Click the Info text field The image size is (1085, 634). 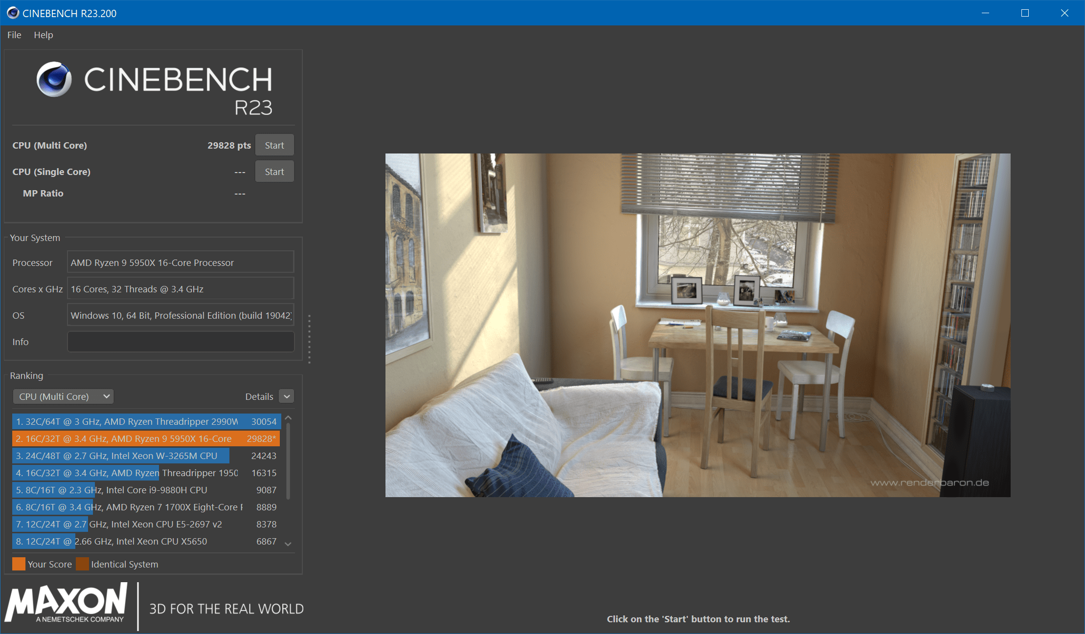(x=181, y=342)
